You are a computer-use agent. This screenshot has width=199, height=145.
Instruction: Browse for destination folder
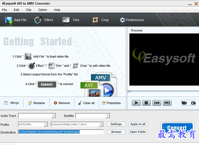coord(116,132)
